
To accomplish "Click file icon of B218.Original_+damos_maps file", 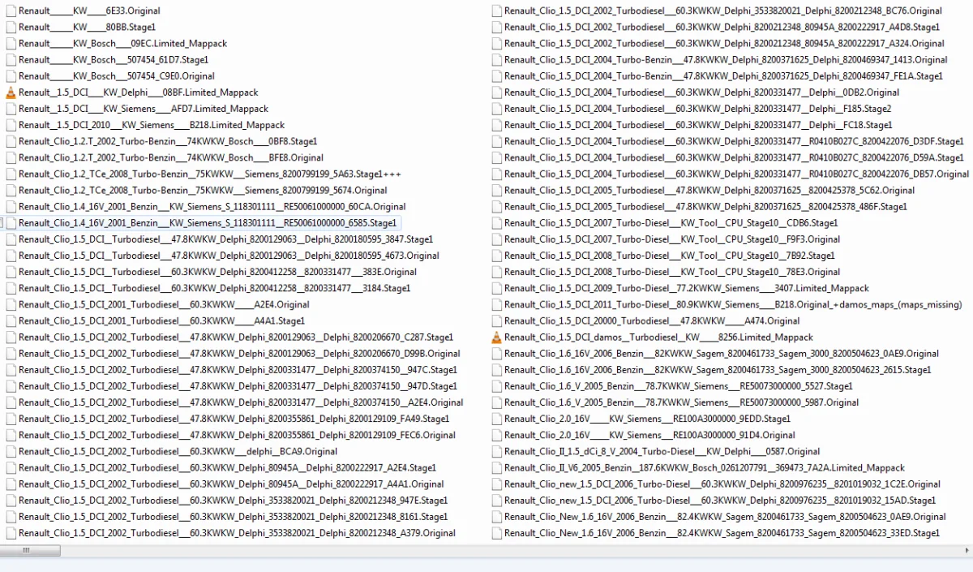I will [x=496, y=305].
